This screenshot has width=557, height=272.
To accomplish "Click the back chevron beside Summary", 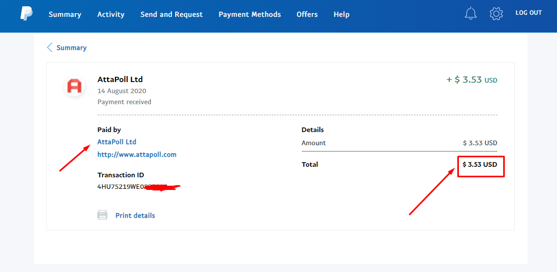I will (x=50, y=47).
